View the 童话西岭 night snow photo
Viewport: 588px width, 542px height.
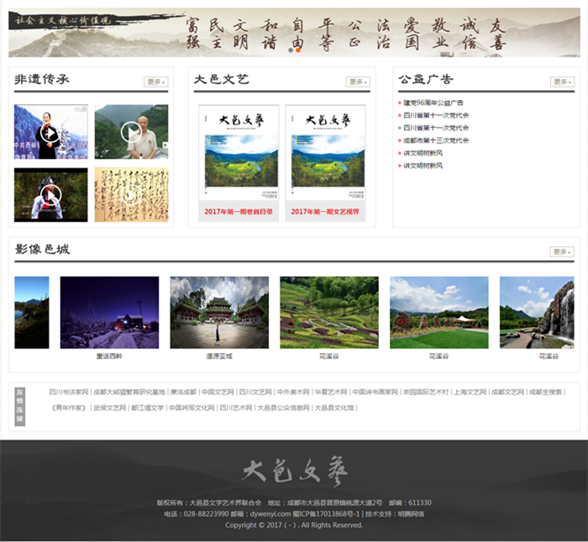(109, 313)
